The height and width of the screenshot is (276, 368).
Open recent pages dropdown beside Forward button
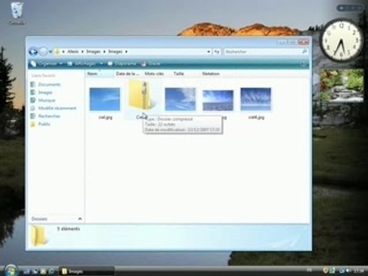point(51,52)
